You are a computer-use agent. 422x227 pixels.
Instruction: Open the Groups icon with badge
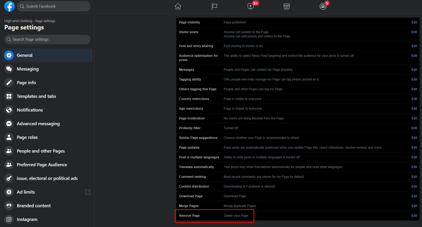(x=323, y=6)
